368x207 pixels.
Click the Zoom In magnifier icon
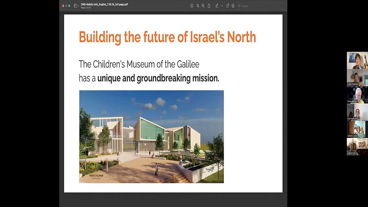pyautogui.click(x=203, y=6)
